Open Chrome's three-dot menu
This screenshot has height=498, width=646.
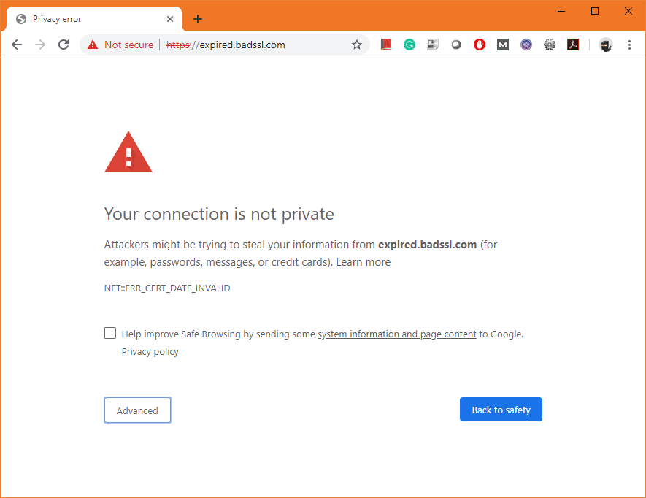[629, 45]
